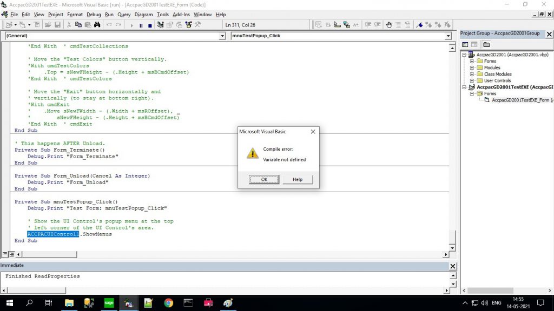Click the code window scroll-up arrow
This screenshot has height=311, width=554.
452,48
